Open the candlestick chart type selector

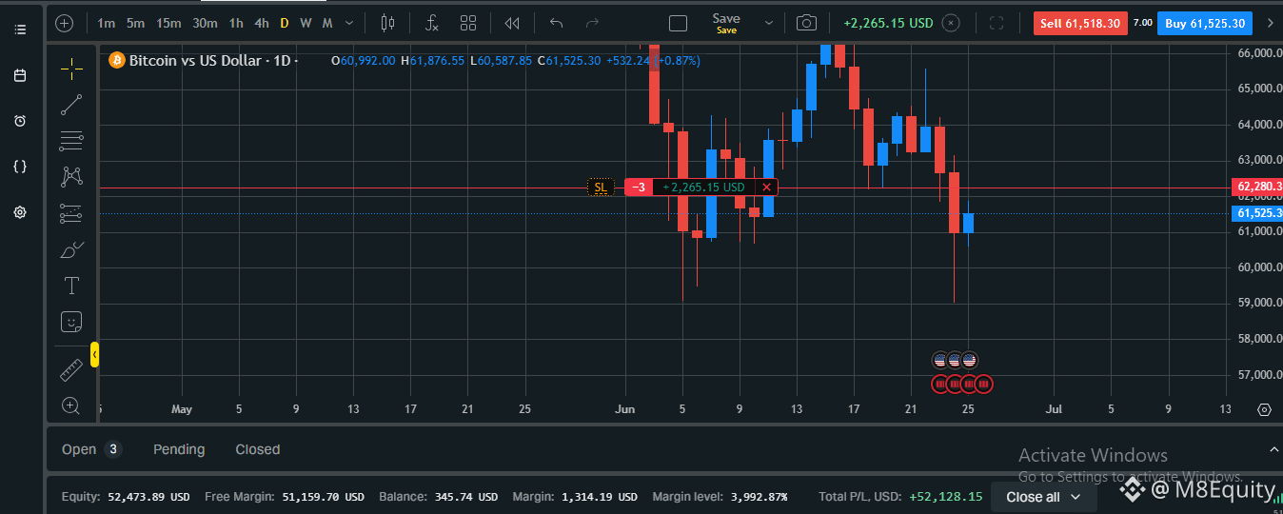(387, 23)
